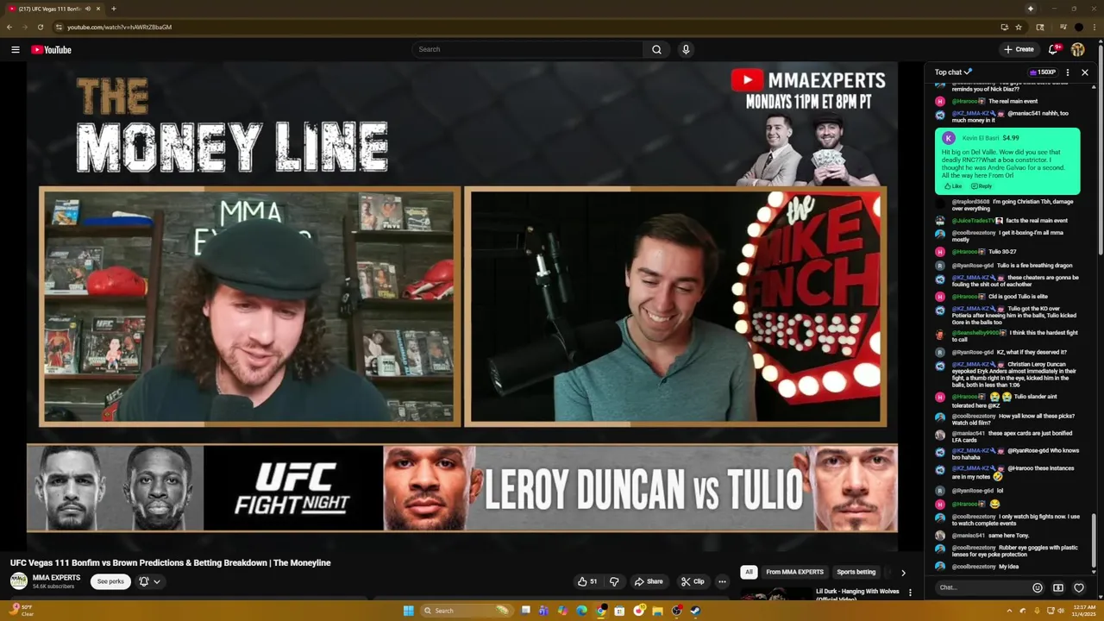Open the Top chat mode dropdown
This screenshot has width=1104, height=621.
click(x=953, y=72)
